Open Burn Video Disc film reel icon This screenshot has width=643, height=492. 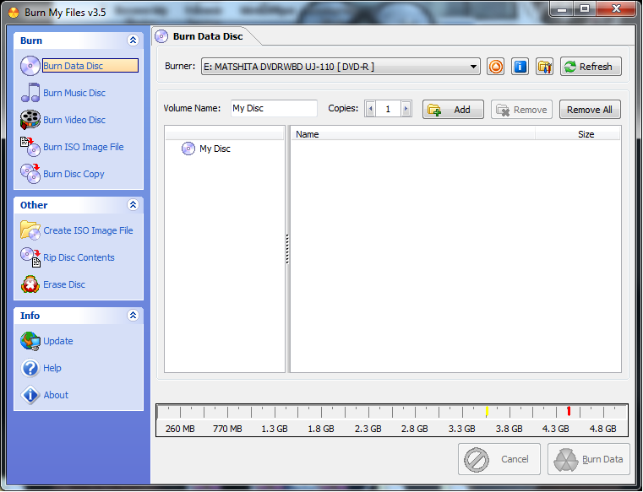click(x=30, y=120)
